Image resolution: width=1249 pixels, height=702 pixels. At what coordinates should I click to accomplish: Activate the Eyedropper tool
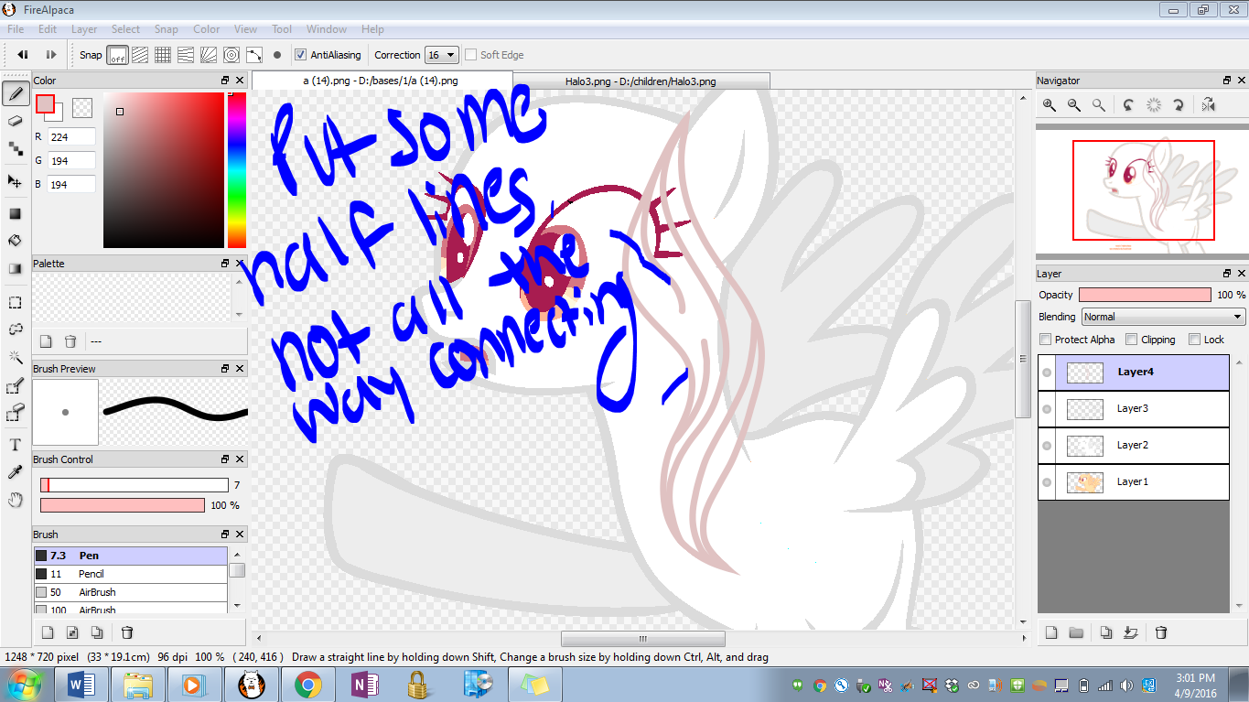pyautogui.click(x=15, y=472)
